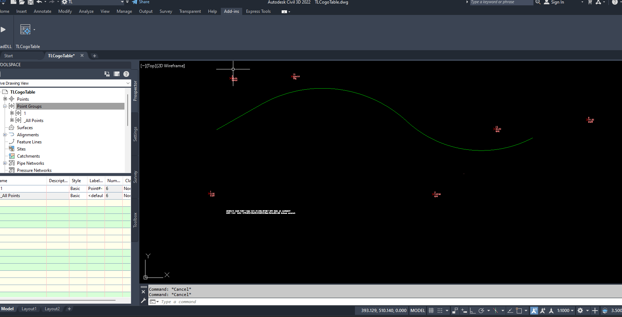Switch to the Analyze ribbon tab
This screenshot has height=317, width=622.
[x=86, y=11]
